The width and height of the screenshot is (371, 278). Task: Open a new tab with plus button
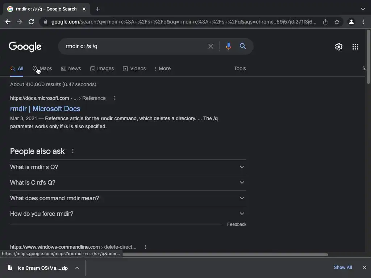tap(98, 9)
